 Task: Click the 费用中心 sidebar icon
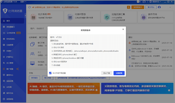[4, 75]
